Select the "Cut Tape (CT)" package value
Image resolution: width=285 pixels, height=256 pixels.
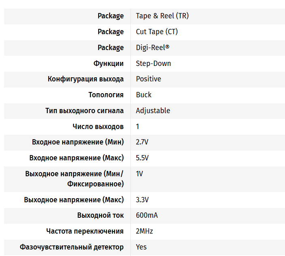coord(157,32)
